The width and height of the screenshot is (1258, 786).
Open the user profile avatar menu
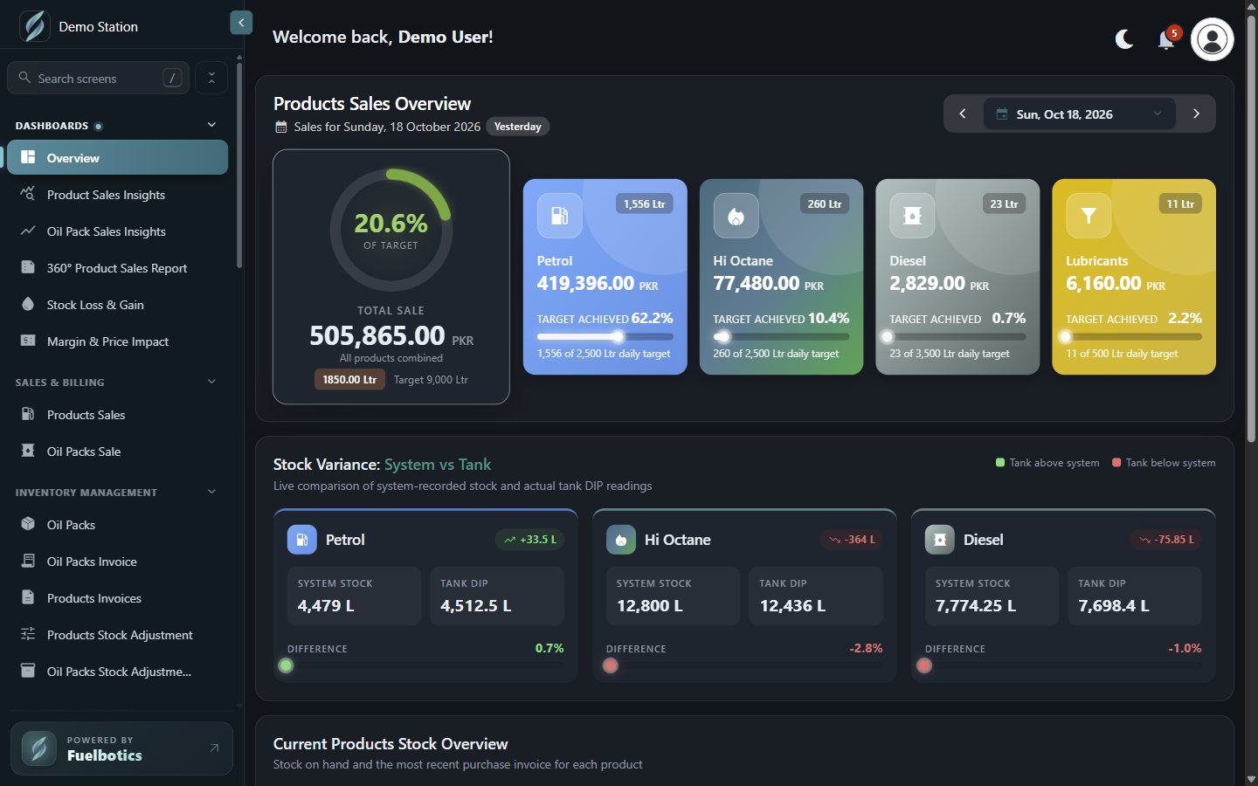coord(1212,39)
